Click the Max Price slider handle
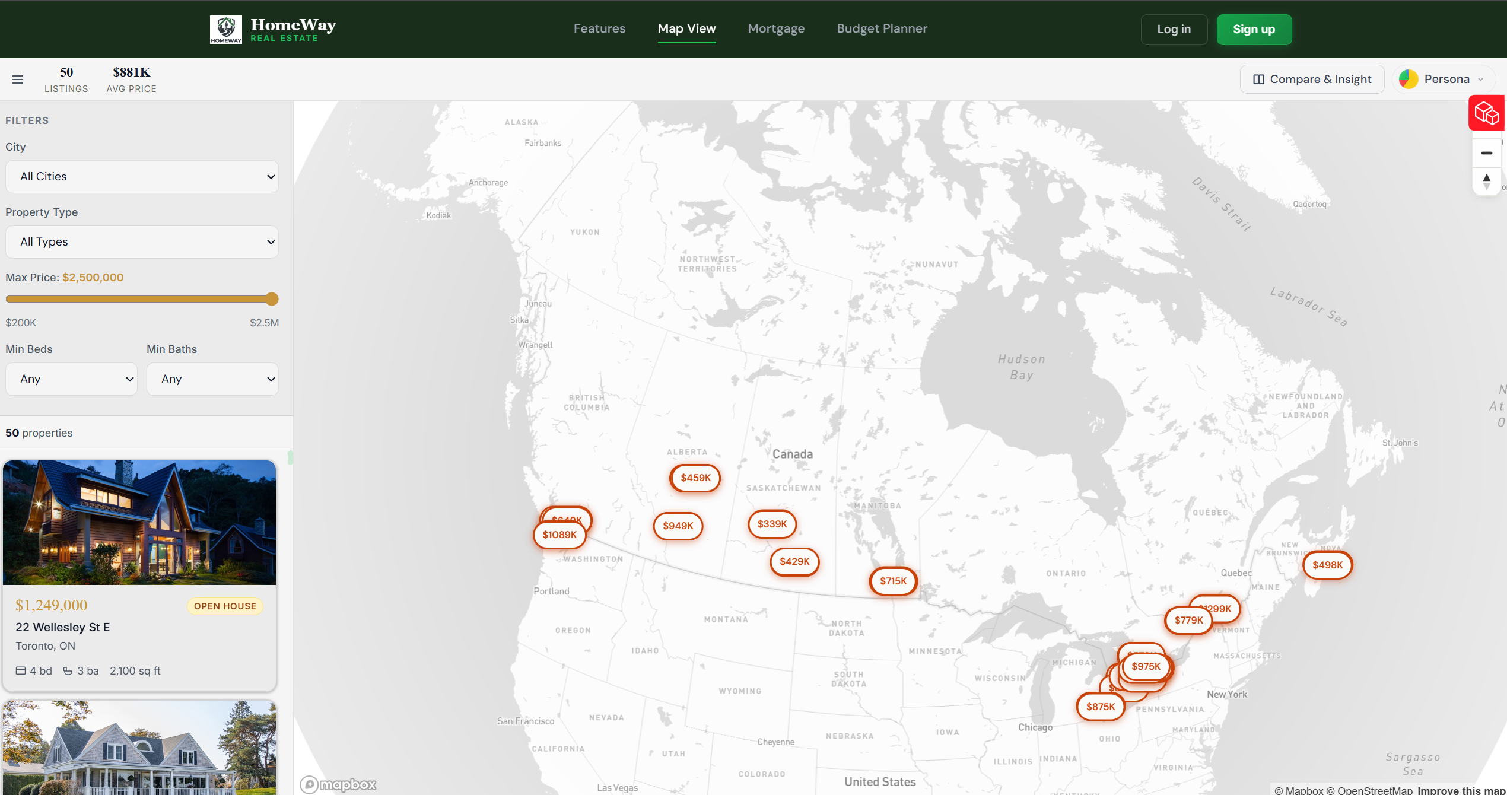This screenshot has width=1507, height=795. [x=272, y=299]
